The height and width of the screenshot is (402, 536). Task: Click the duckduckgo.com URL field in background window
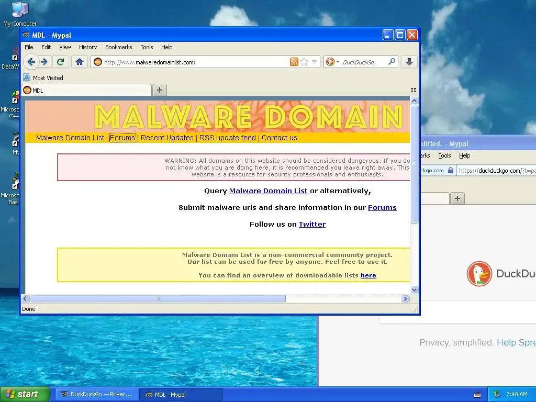(497, 171)
